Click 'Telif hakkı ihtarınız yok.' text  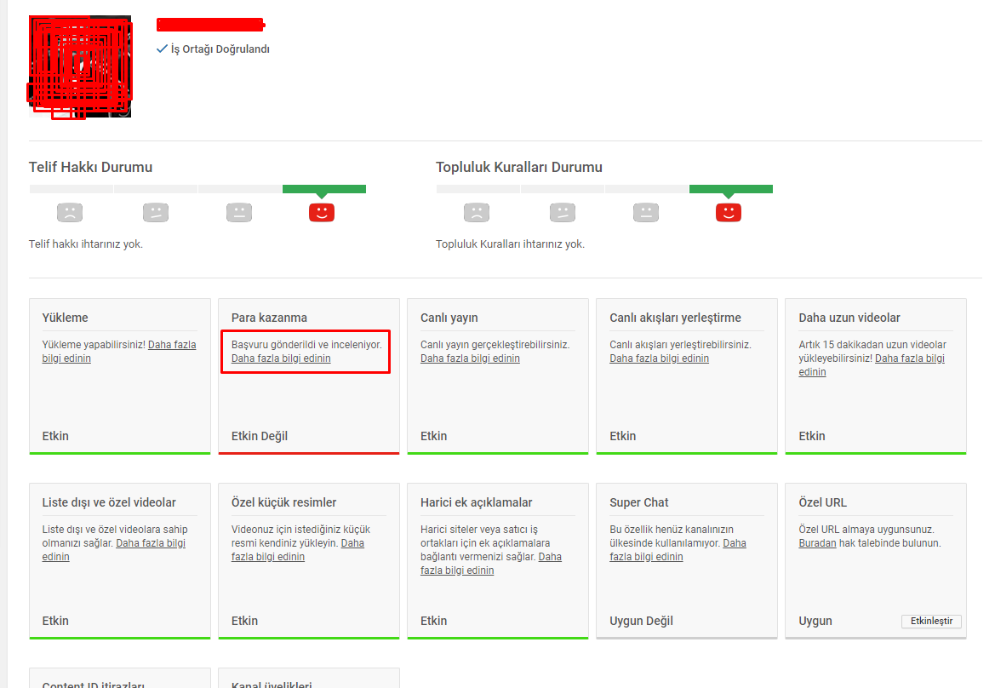coord(86,244)
